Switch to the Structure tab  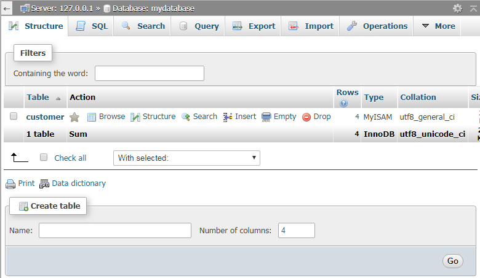pyautogui.click(x=34, y=26)
